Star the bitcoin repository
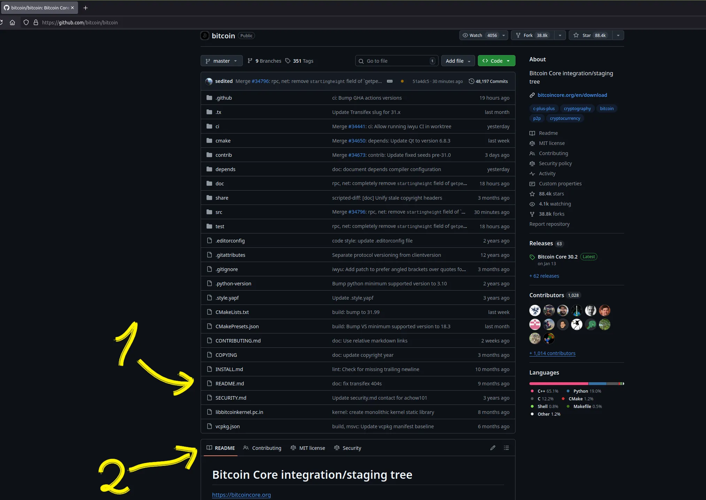 pos(591,35)
